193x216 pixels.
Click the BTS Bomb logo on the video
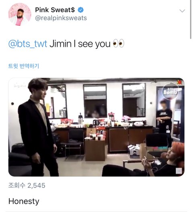click(x=170, y=91)
